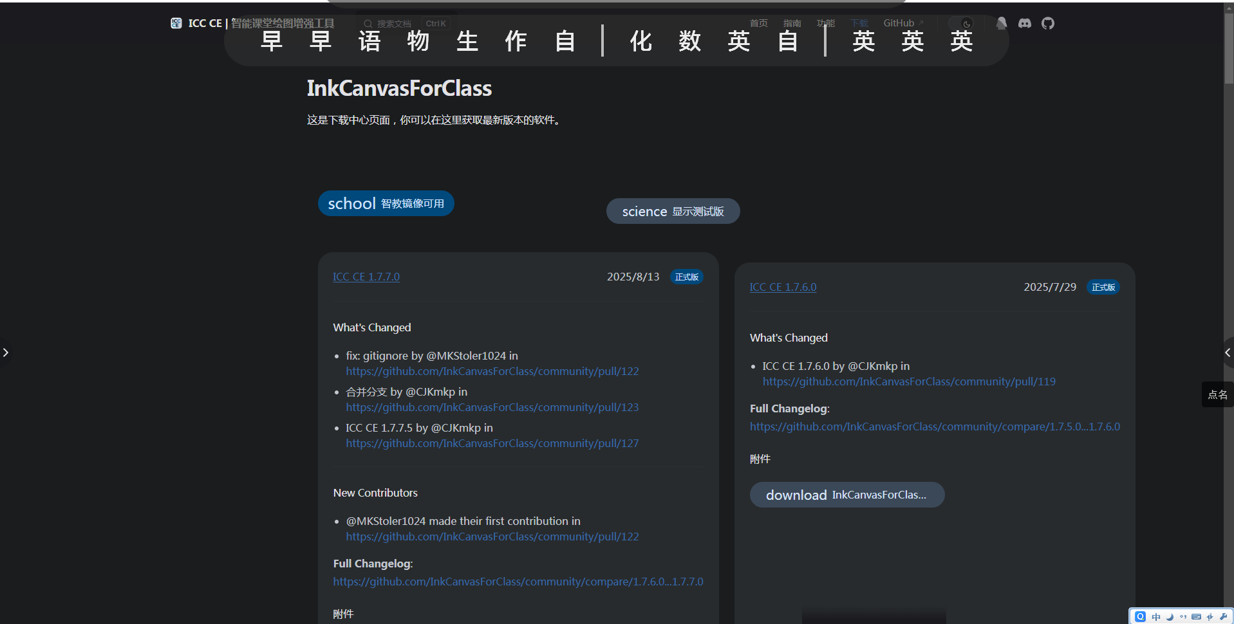Click the school 智教镜像可用 badge
This screenshot has width=1234, height=624.
tap(386, 203)
